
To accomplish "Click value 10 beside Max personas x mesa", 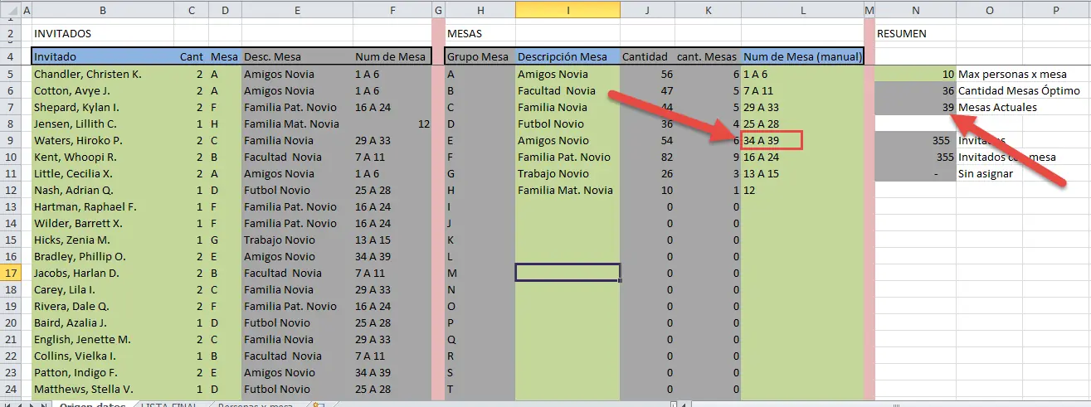I will (x=915, y=74).
